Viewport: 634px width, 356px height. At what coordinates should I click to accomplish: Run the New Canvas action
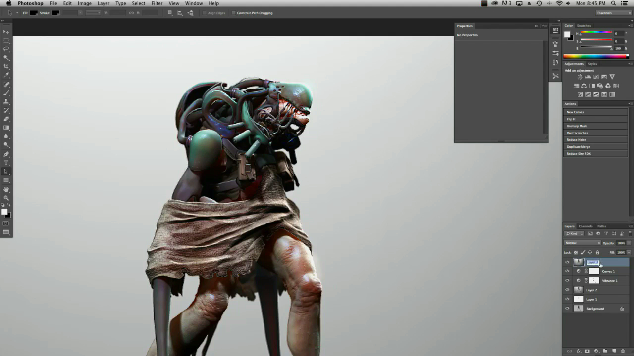click(596, 112)
